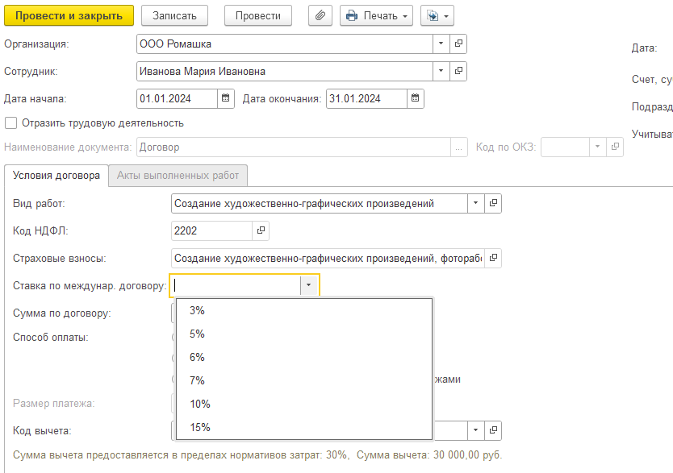Open the Печать print menu

pyautogui.click(x=376, y=16)
